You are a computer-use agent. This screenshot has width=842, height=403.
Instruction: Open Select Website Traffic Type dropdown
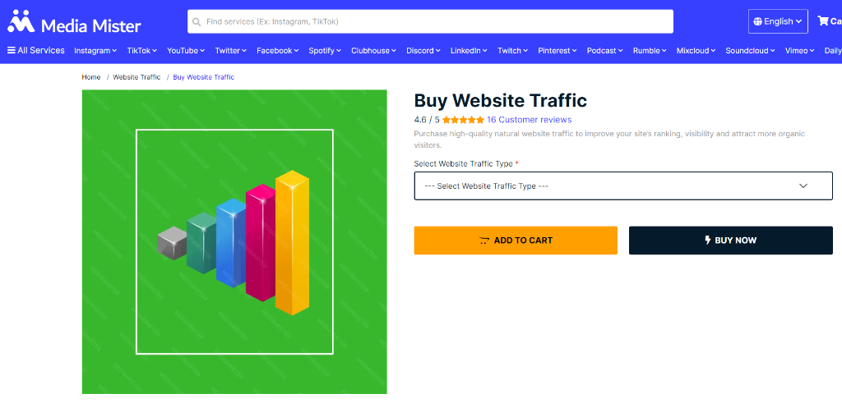[623, 185]
